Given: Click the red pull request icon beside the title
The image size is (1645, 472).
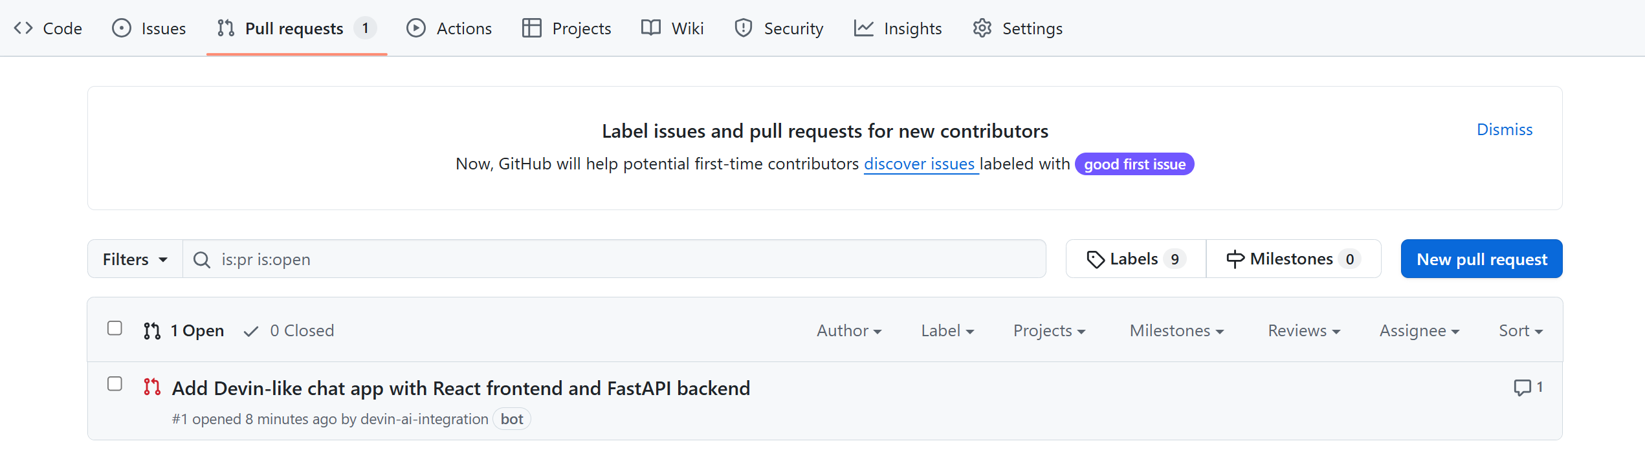Looking at the screenshot, I should click(x=152, y=387).
